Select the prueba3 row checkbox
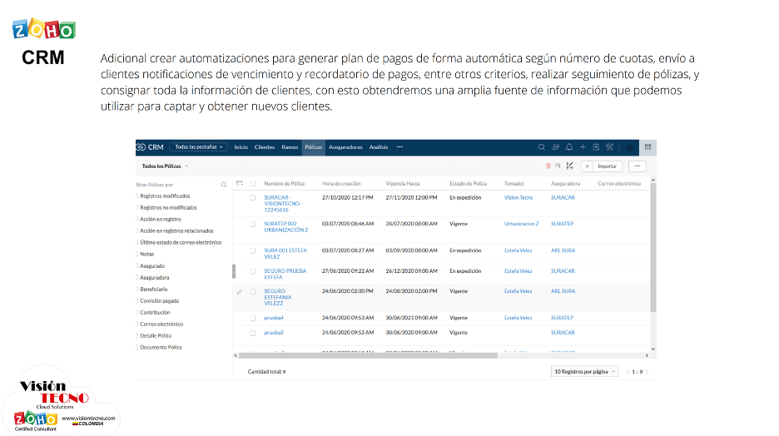Screen dimensions: 779x436 (253, 333)
